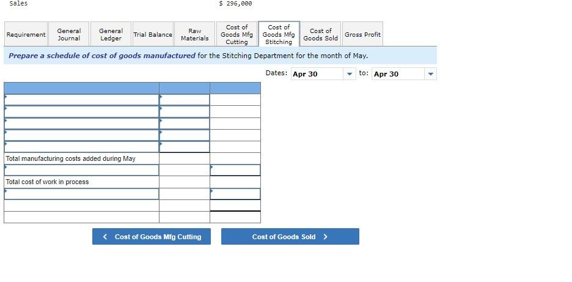Switch to General Ledger tab
Viewport: 572px width, 282px height.
pos(111,34)
